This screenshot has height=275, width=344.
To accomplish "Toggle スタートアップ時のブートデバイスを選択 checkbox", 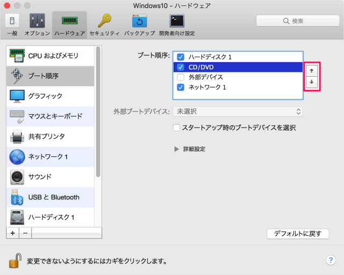I will 176,128.
